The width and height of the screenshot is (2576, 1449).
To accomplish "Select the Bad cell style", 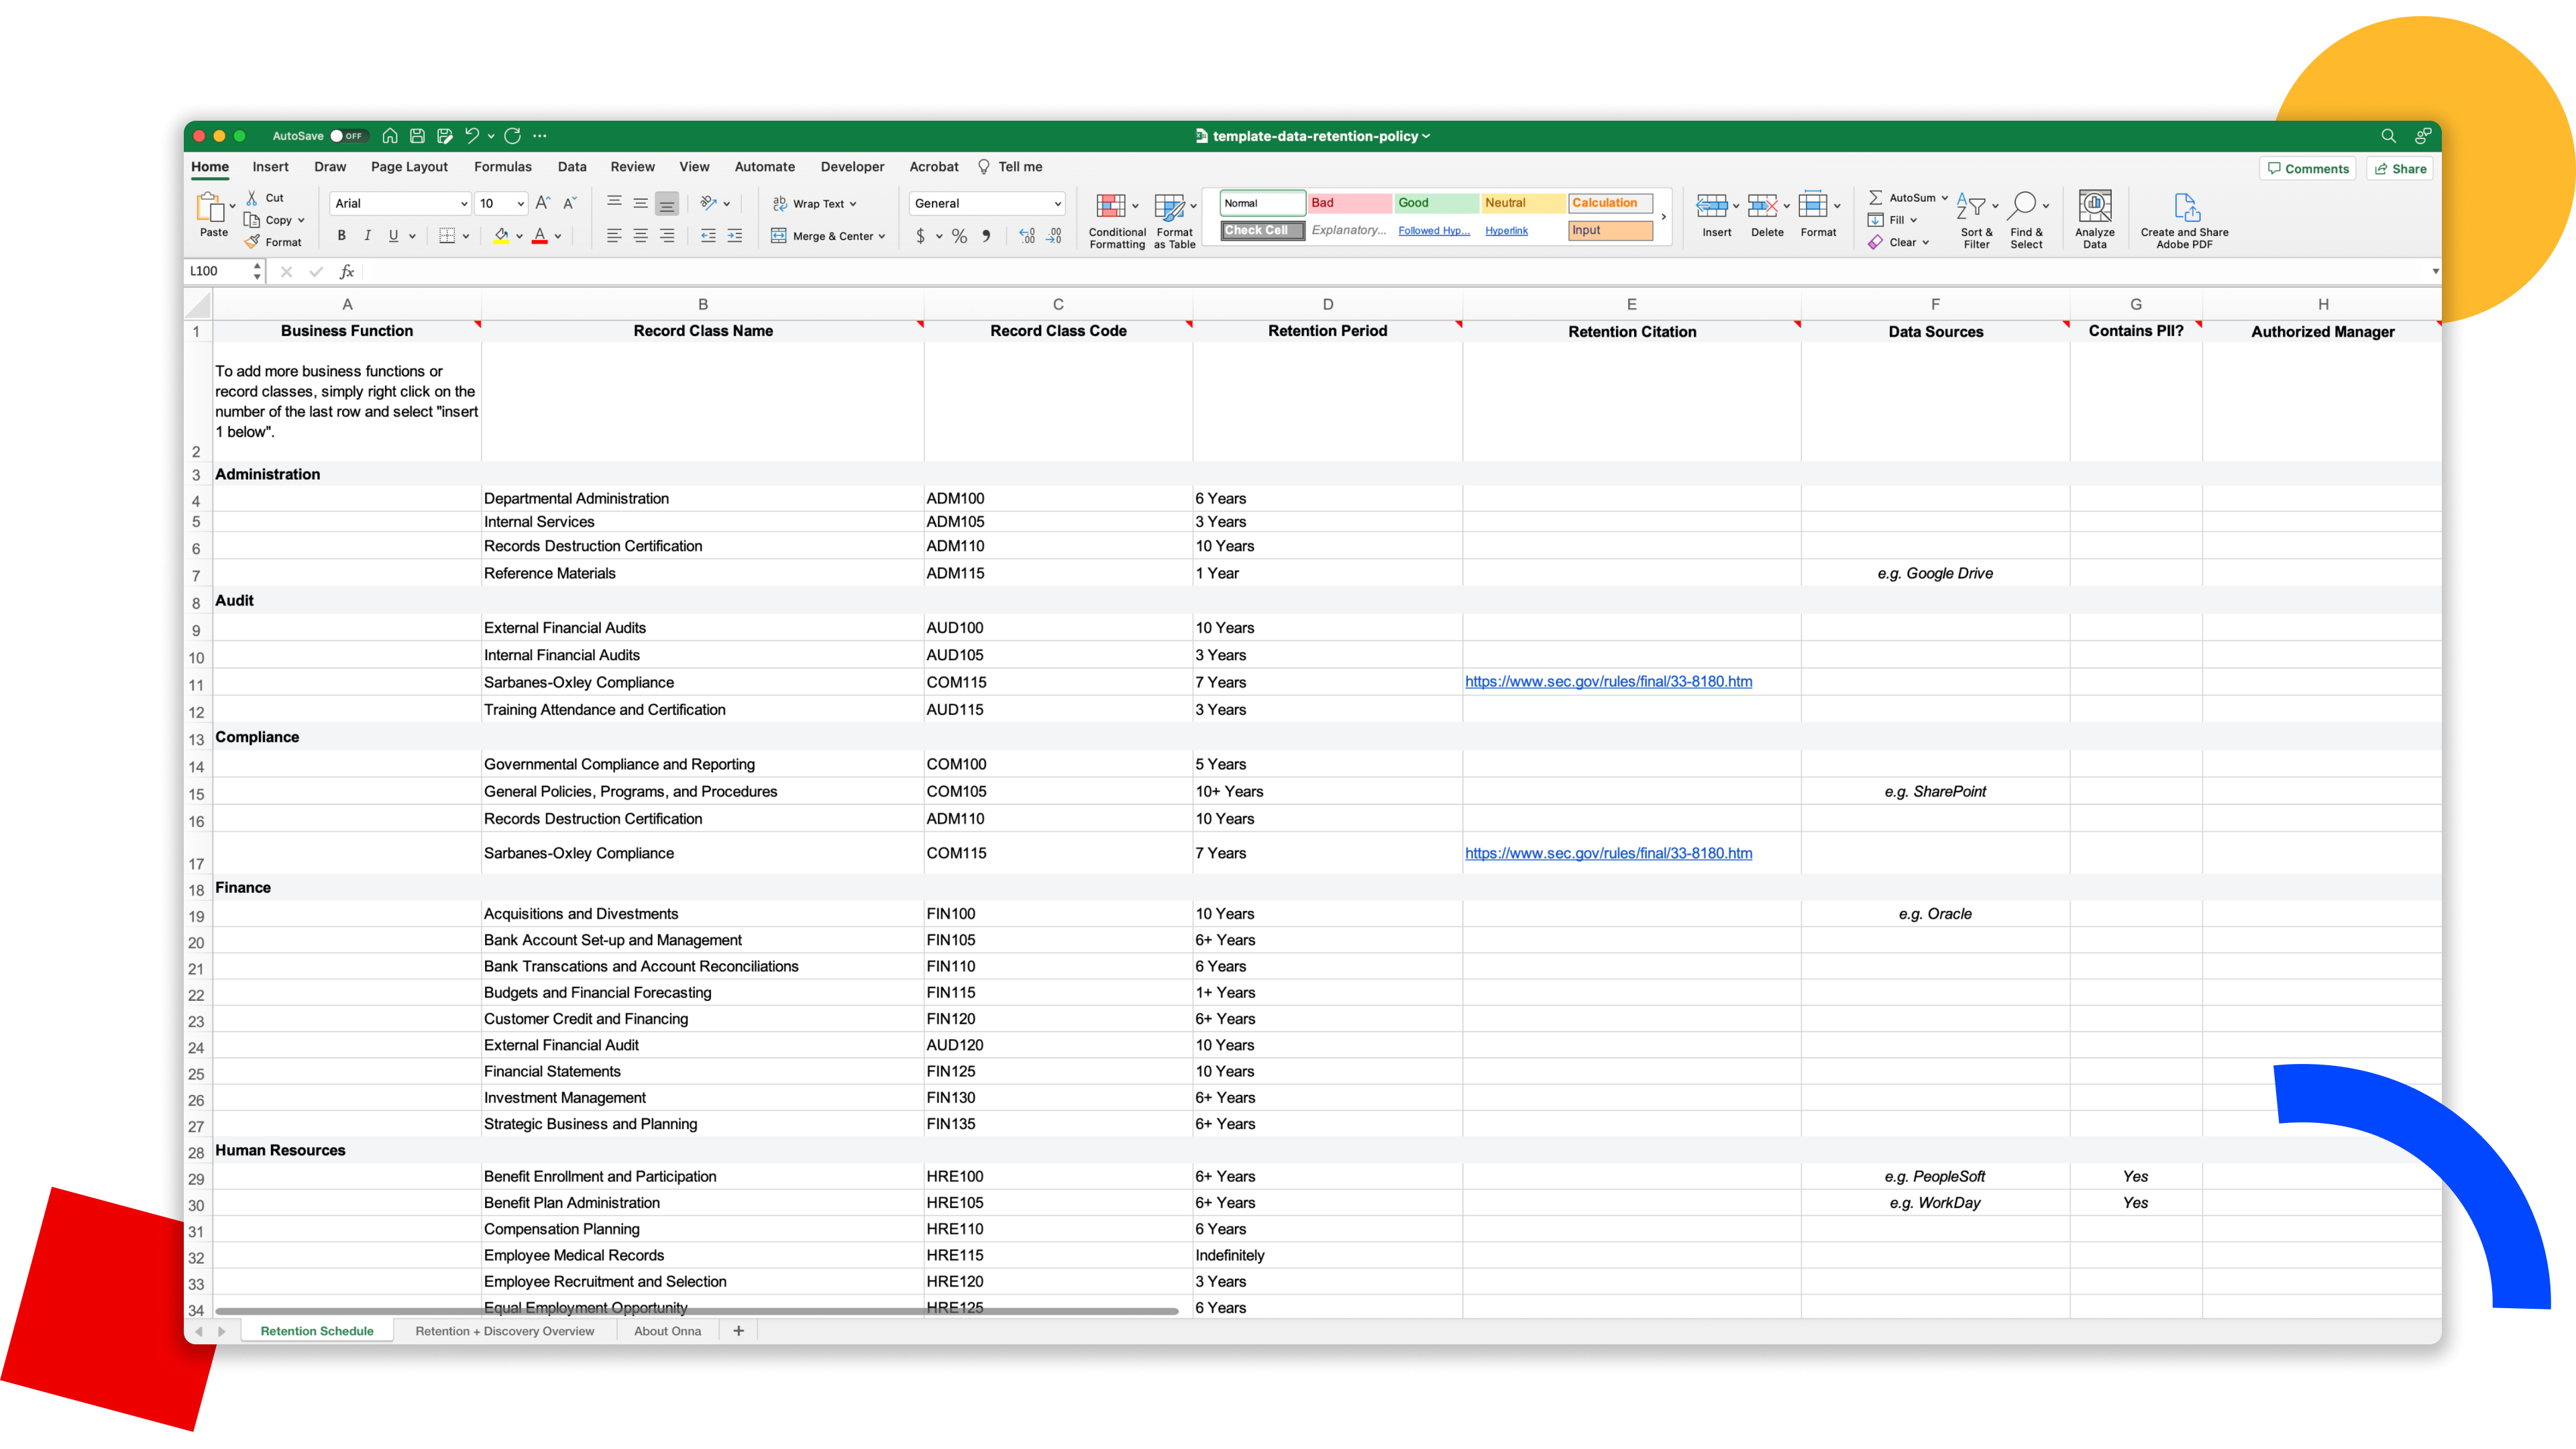I will click(x=1349, y=203).
